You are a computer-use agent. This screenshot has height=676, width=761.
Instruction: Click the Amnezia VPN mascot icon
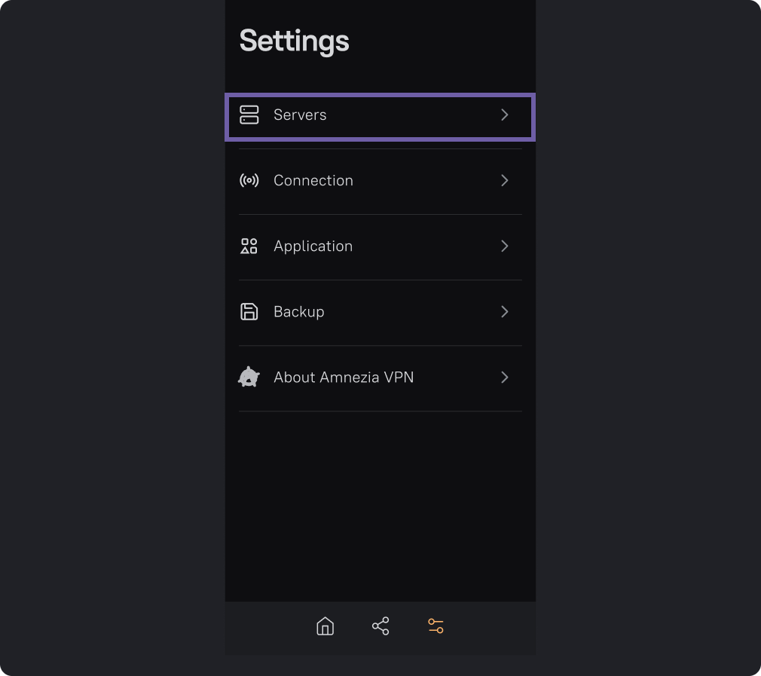click(x=249, y=378)
